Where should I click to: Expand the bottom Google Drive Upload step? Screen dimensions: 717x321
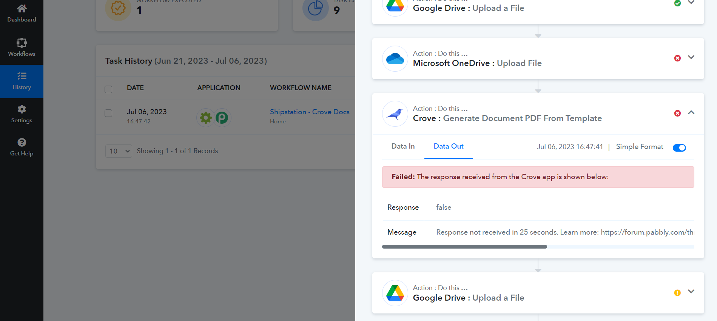point(691,292)
